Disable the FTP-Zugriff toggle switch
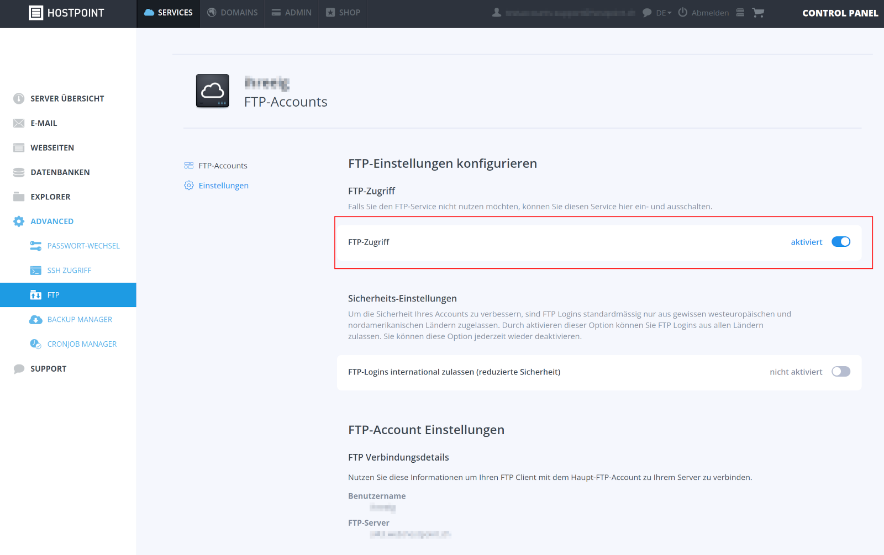 (841, 242)
